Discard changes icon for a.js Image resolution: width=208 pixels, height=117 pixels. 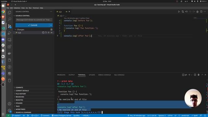(46, 32)
